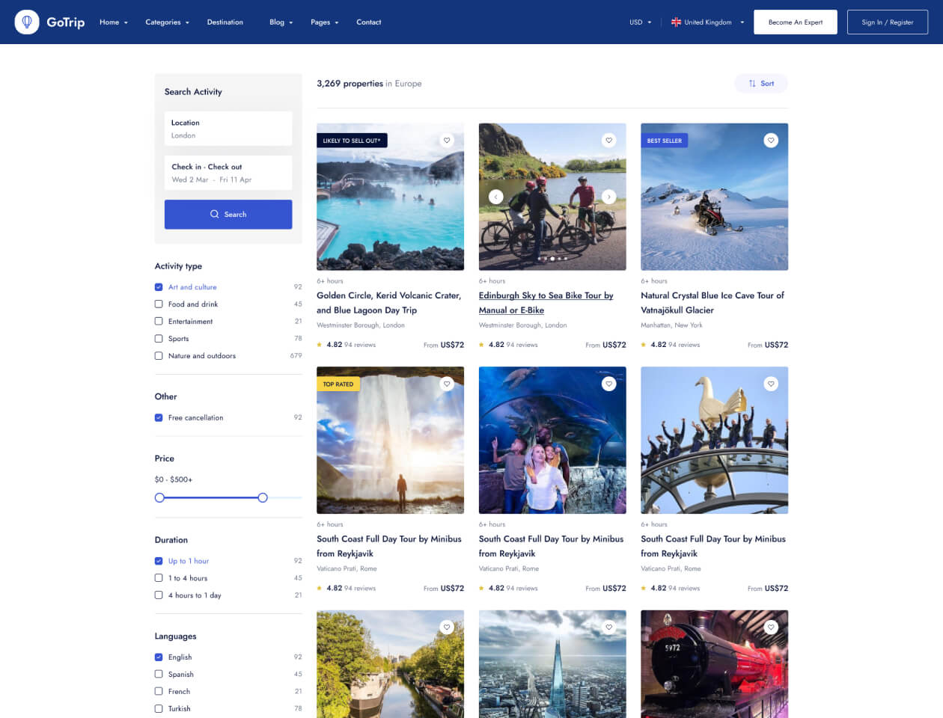The height and width of the screenshot is (718, 943).
Task: Open the USD currency dropdown
Action: tap(640, 22)
